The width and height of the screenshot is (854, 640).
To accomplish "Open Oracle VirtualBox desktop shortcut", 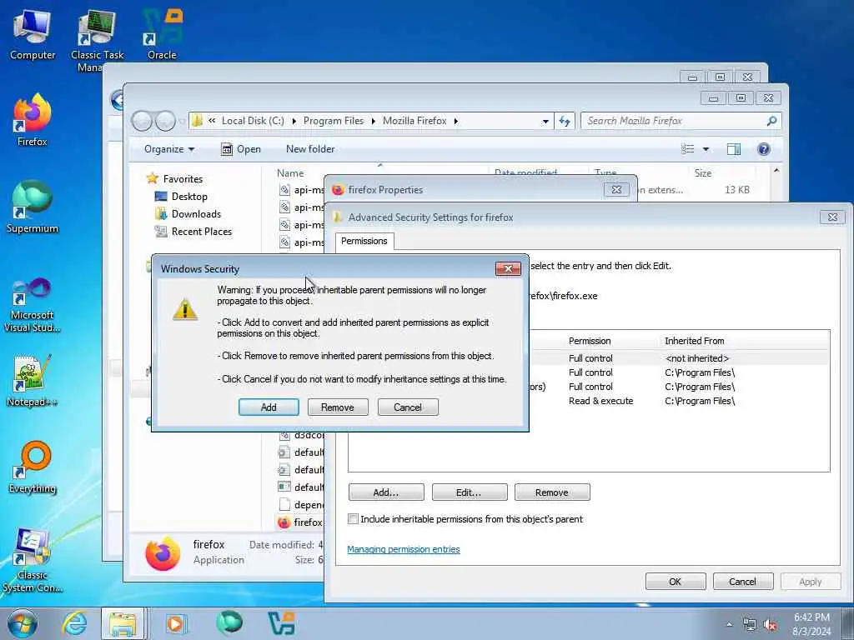I will pyautogui.click(x=162, y=33).
